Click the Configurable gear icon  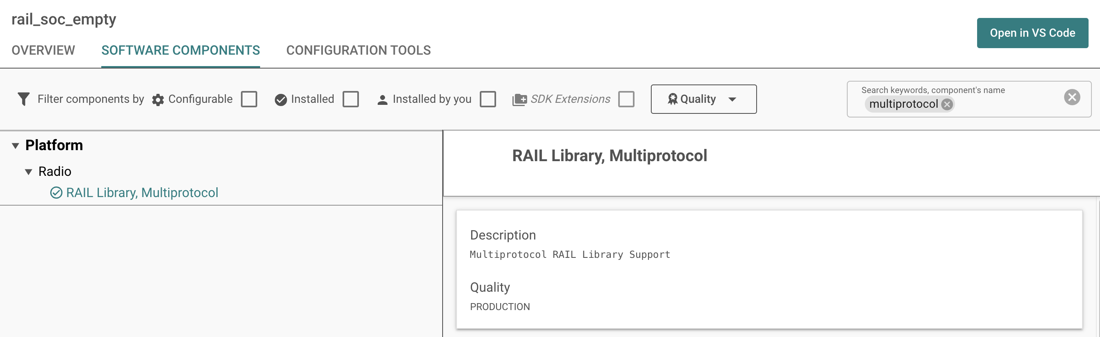tap(158, 100)
